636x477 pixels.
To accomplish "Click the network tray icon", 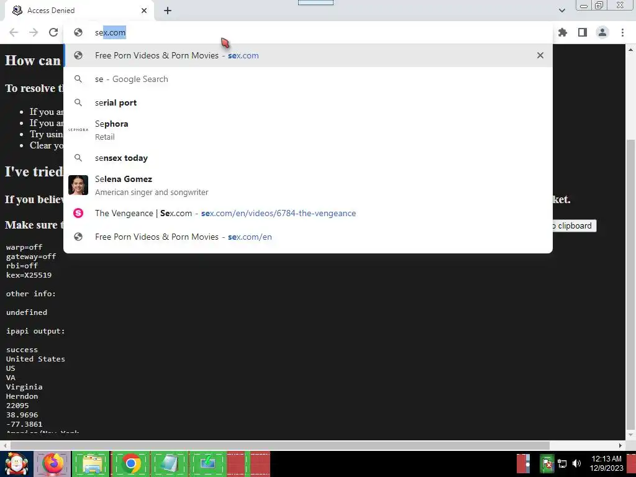I will pyautogui.click(x=562, y=463).
